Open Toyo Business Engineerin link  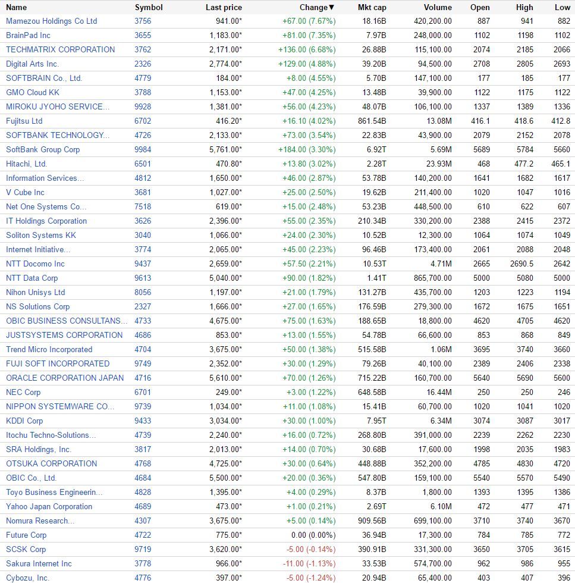click(54, 492)
